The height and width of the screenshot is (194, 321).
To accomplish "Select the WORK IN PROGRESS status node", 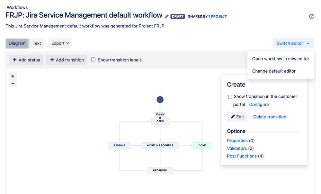I will pyautogui.click(x=160, y=145).
